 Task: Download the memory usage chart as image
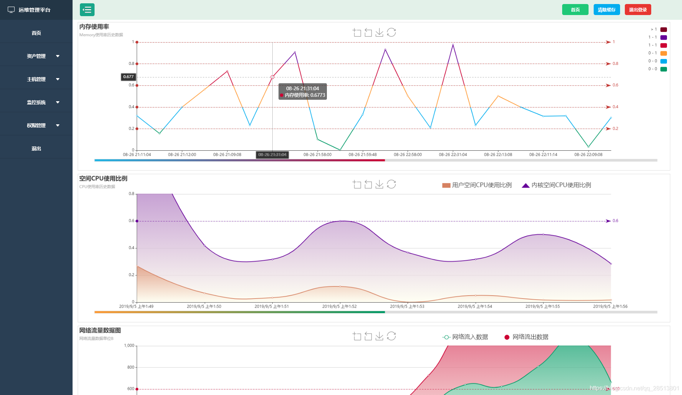379,33
